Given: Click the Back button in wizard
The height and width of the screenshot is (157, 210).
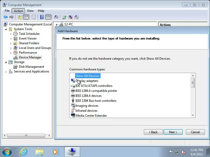Looking at the screenshot, I should coord(153,132).
